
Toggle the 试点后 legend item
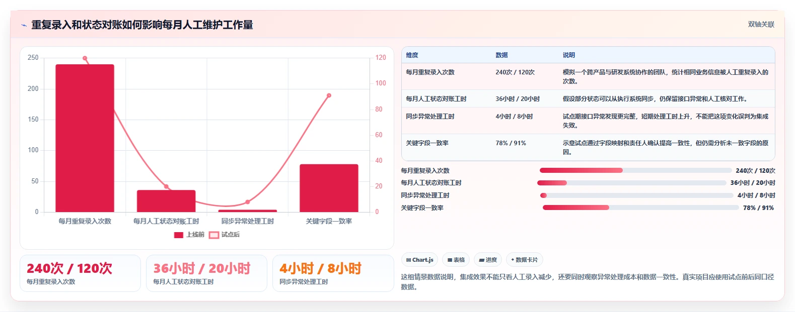pyautogui.click(x=225, y=235)
